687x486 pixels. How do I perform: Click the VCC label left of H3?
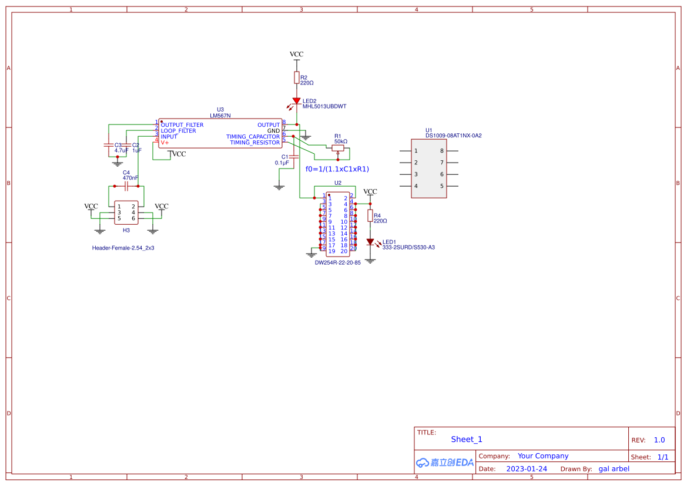(91, 206)
